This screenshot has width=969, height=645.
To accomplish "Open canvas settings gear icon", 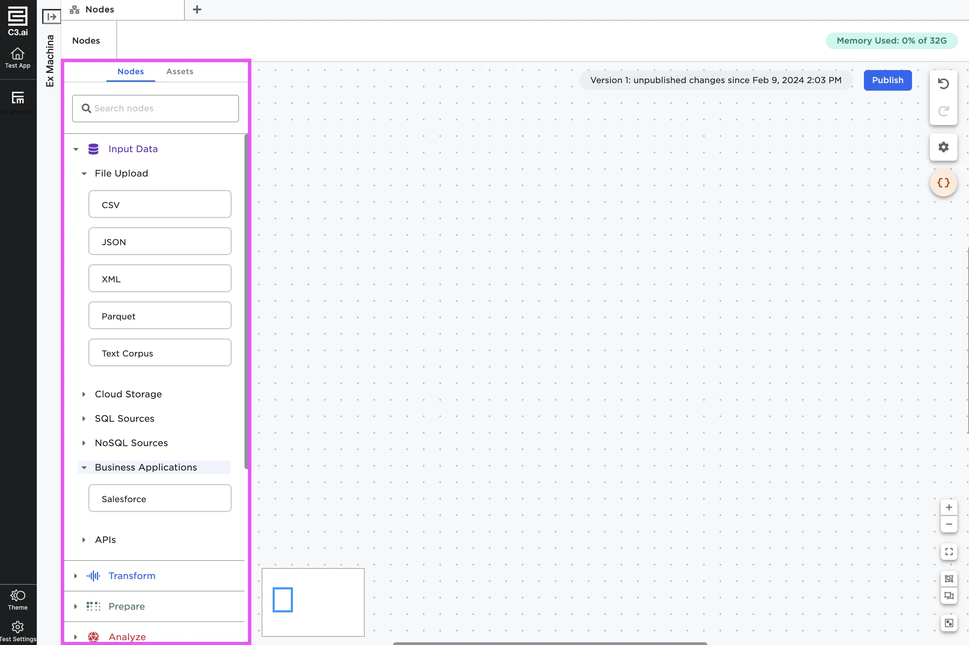I will tap(943, 147).
